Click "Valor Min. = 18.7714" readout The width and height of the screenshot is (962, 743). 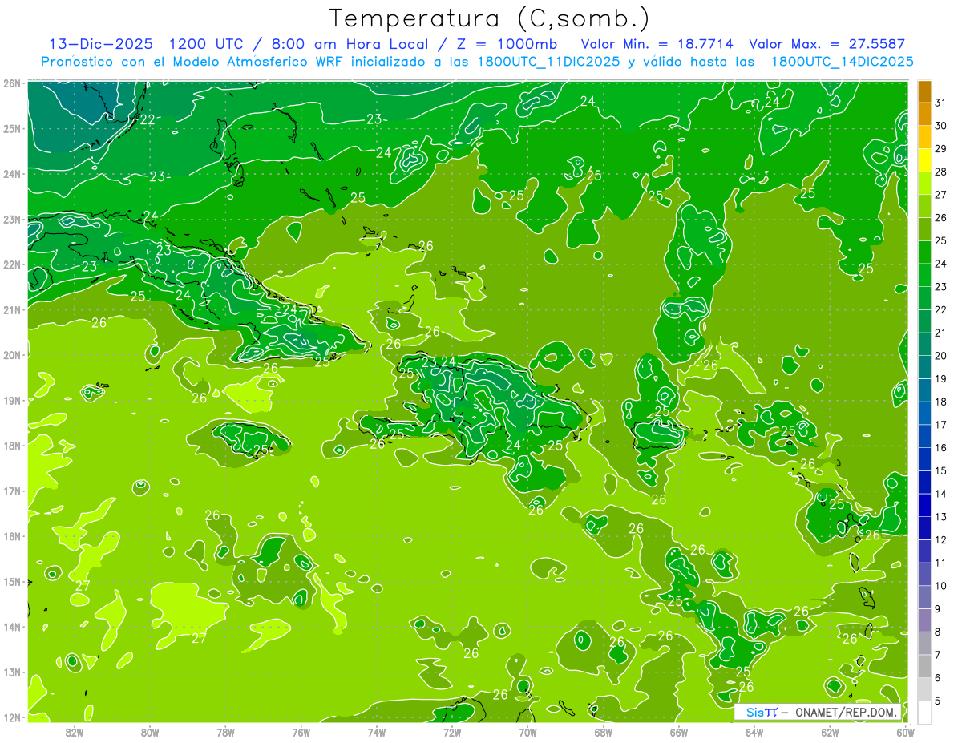click(x=657, y=44)
